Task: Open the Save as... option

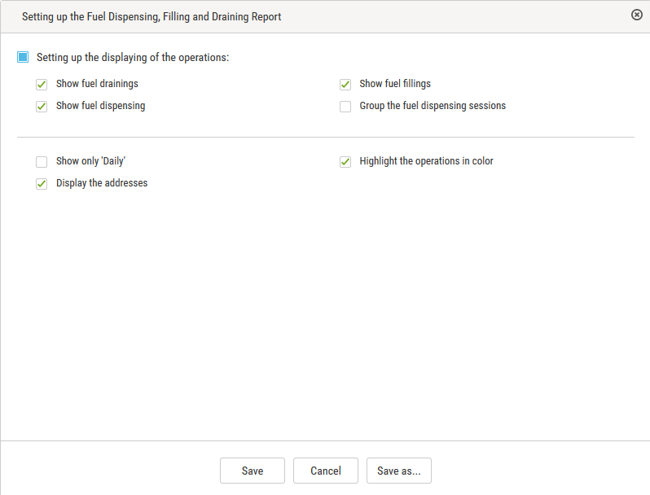Action: [x=399, y=471]
